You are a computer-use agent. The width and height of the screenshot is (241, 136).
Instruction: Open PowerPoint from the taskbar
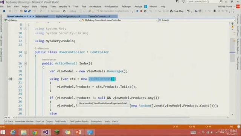pos(79,132)
